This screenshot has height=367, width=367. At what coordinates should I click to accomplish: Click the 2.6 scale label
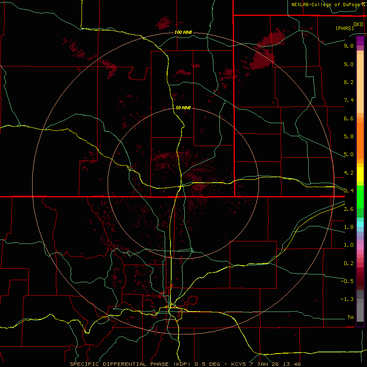(x=349, y=209)
